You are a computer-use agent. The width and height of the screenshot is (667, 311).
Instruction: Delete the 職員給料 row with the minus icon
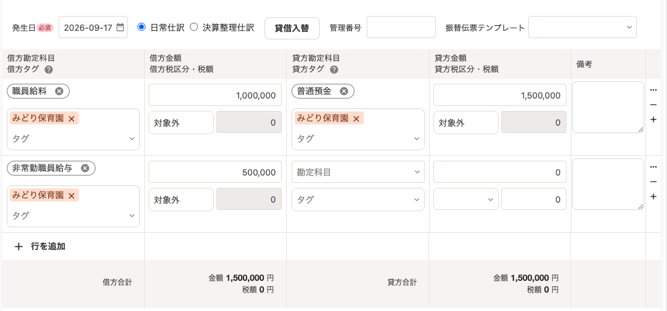653,105
